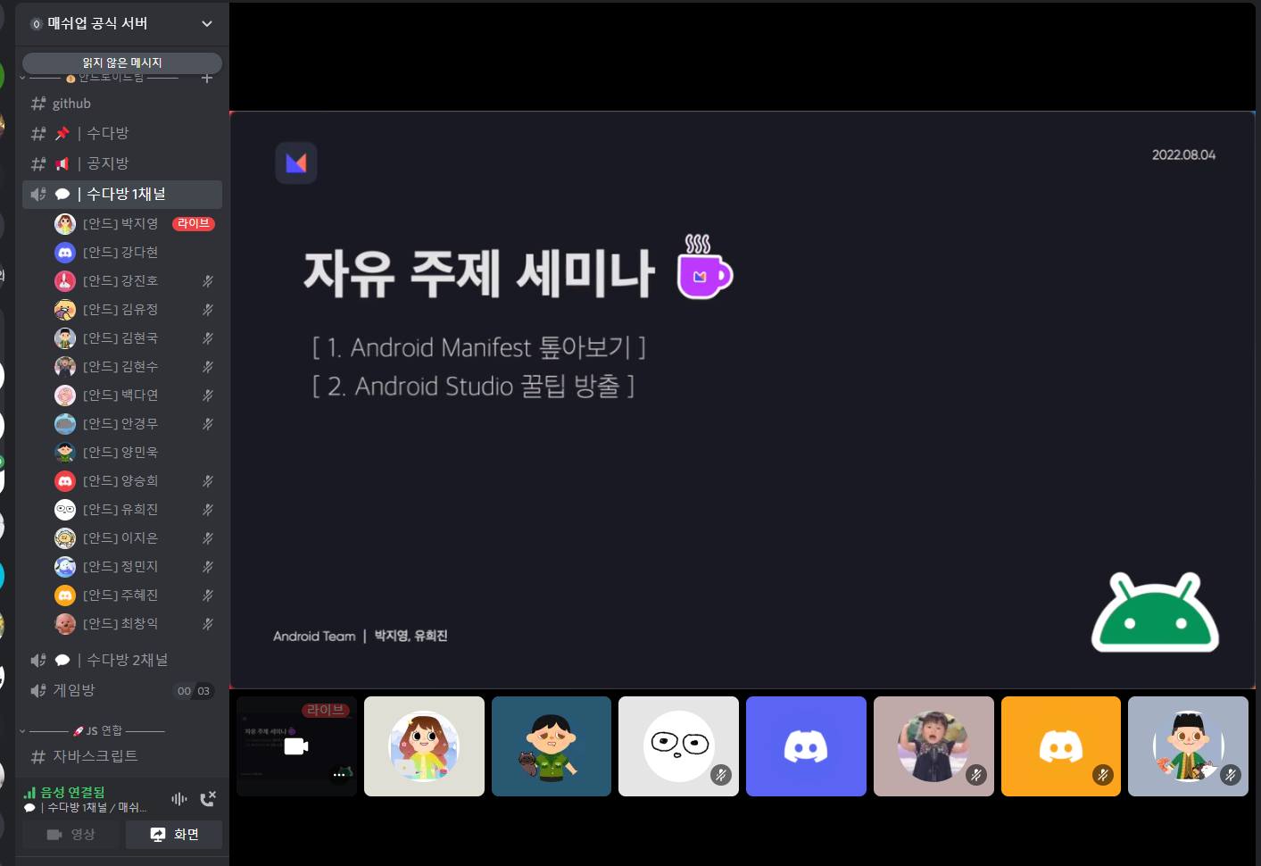The width and height of the screenshot is (1261, 866).
Task: Open the github text channel
Action: [122, 104]
